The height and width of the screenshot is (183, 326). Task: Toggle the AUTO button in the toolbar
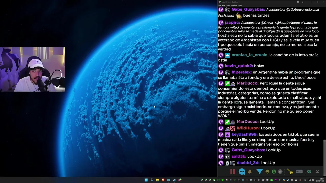point(299,172)
